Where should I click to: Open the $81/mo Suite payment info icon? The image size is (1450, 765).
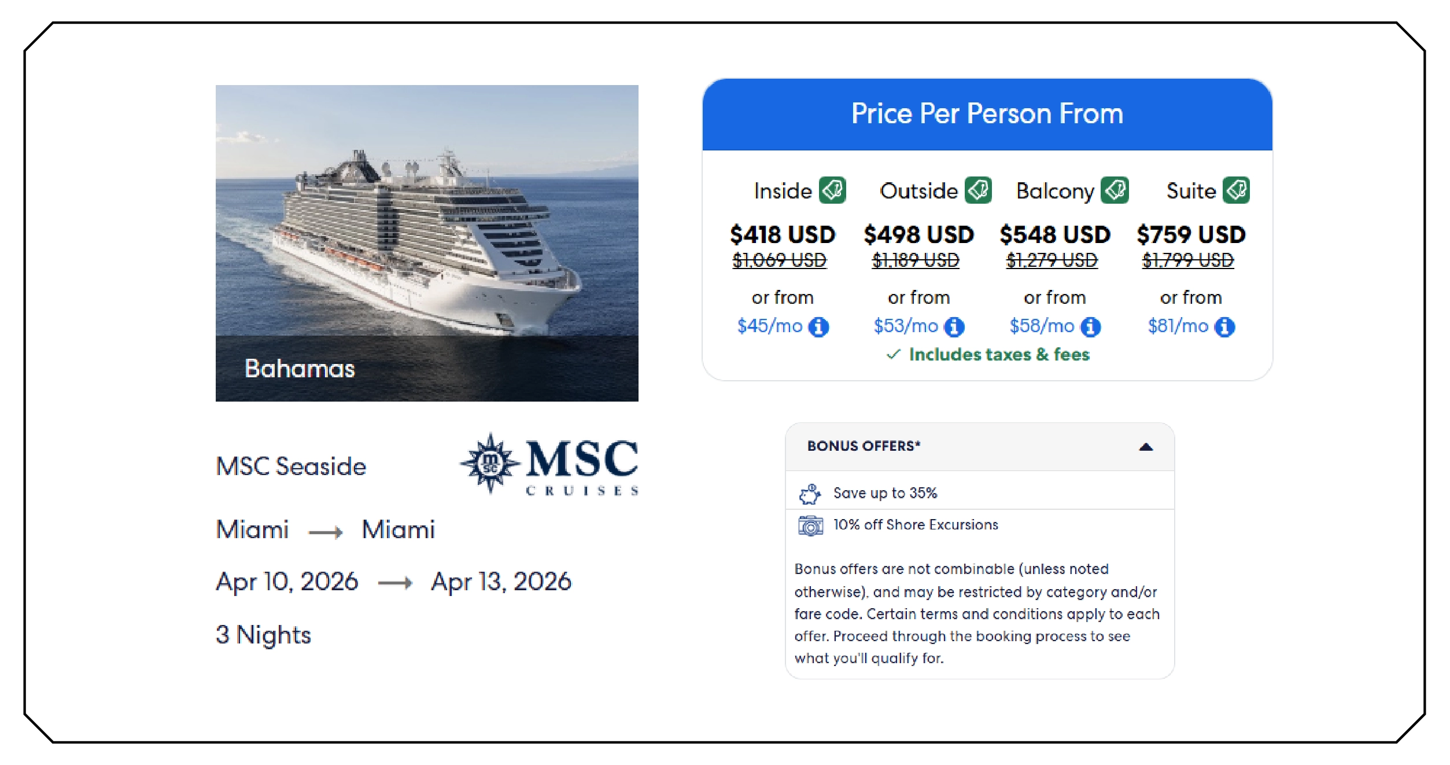(x=1225, y=326)
